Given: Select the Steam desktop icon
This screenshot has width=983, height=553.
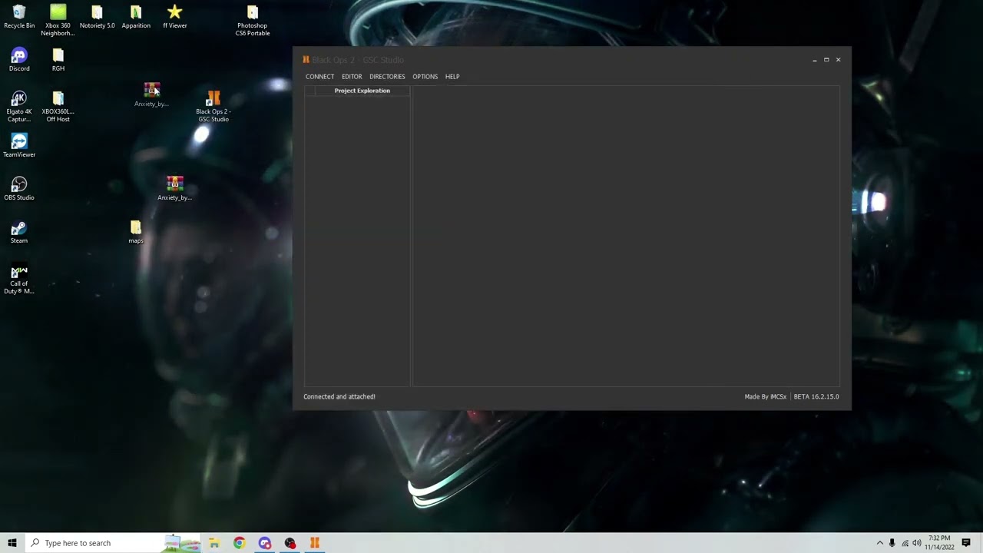Looking at the screenshot, I should pyautogui.click(x=19, y=232).
